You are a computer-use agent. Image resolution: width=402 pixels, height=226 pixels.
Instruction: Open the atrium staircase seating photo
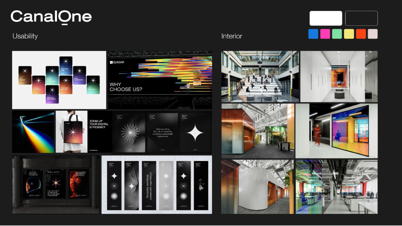click(260, 77)
